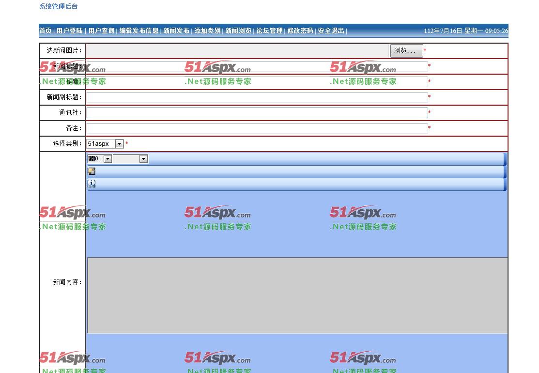This screenshot has height=373, width=539.
Task: Click the 浏览... file browse button
Action: 406,51
